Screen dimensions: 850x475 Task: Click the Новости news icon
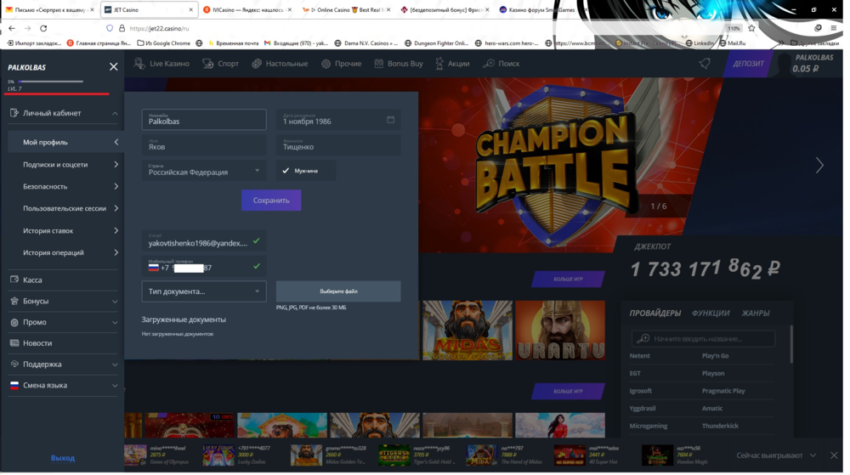14,343
